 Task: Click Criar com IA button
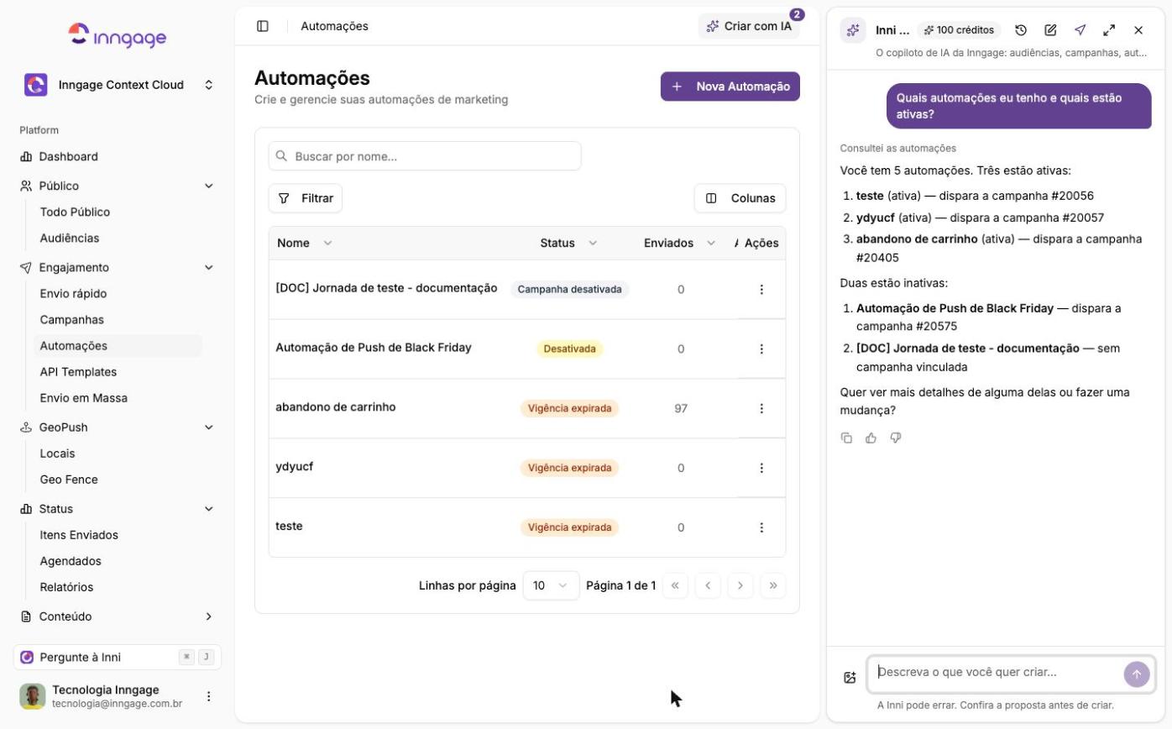[x=749, y=26]
